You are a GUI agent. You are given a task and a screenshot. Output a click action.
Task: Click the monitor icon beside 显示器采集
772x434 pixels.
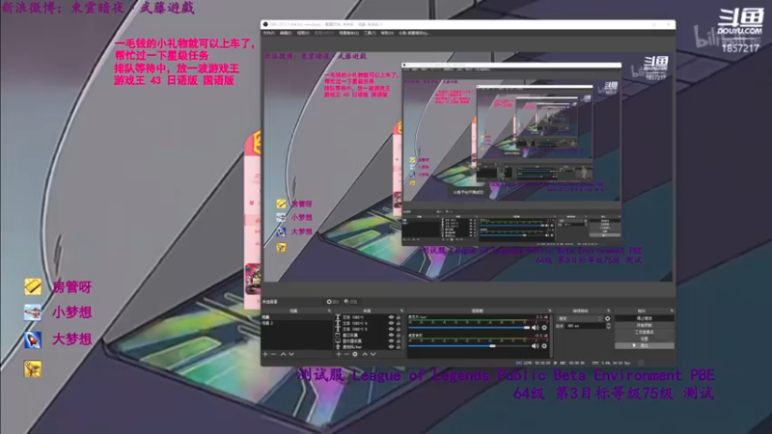(338, 341)
